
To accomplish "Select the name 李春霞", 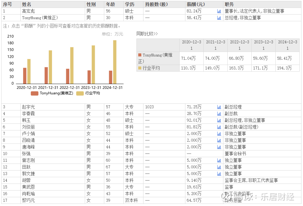I will (x=28, y=114).
